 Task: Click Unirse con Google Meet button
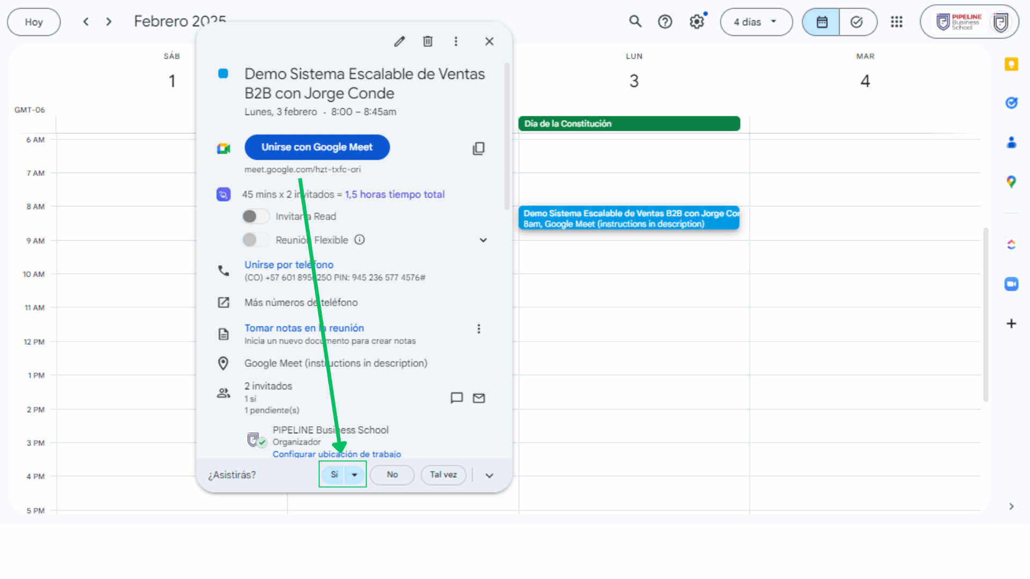317,147
